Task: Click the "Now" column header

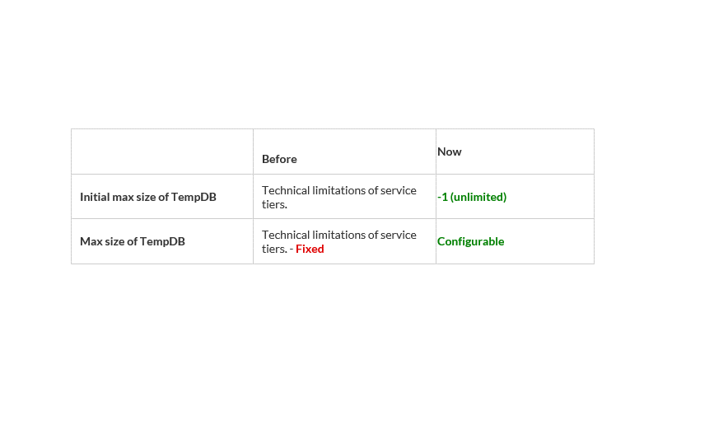Action: [450, 152]
